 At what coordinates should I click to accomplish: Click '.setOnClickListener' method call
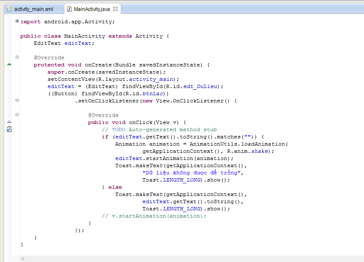pos(107,101)
